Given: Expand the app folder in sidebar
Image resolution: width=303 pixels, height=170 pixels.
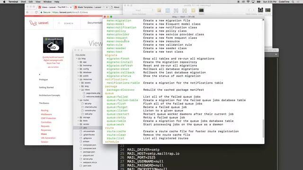Looking at the screenshot, I should (x=78, y=62).
